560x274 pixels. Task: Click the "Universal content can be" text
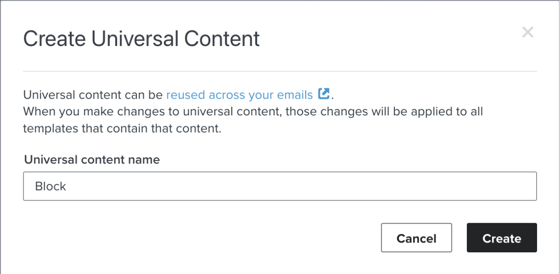(93, 95)
